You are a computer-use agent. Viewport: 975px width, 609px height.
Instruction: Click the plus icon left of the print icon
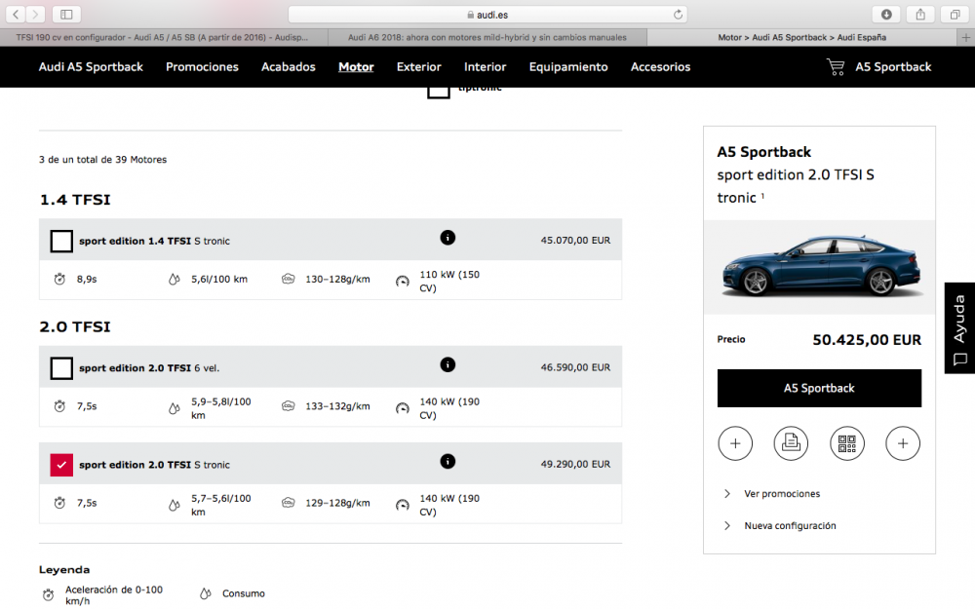coord(735,443)
